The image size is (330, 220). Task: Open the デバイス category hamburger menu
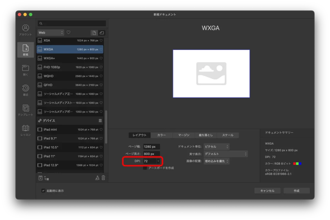point(100,120)
